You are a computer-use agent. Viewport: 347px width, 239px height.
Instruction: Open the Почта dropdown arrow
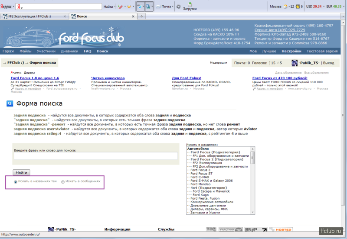click(173, 6)
